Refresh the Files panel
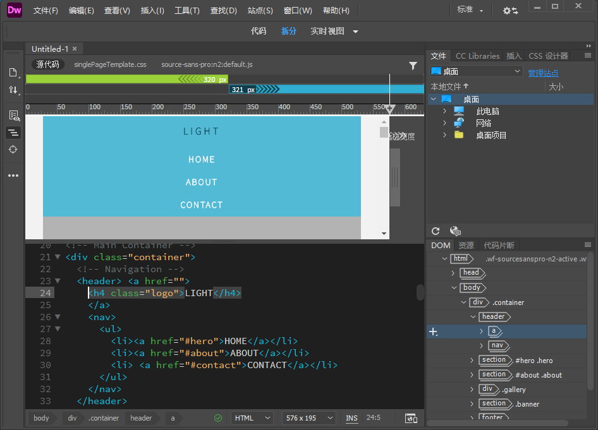The width and height of the screenshot is (598, 430). (436, 231)
